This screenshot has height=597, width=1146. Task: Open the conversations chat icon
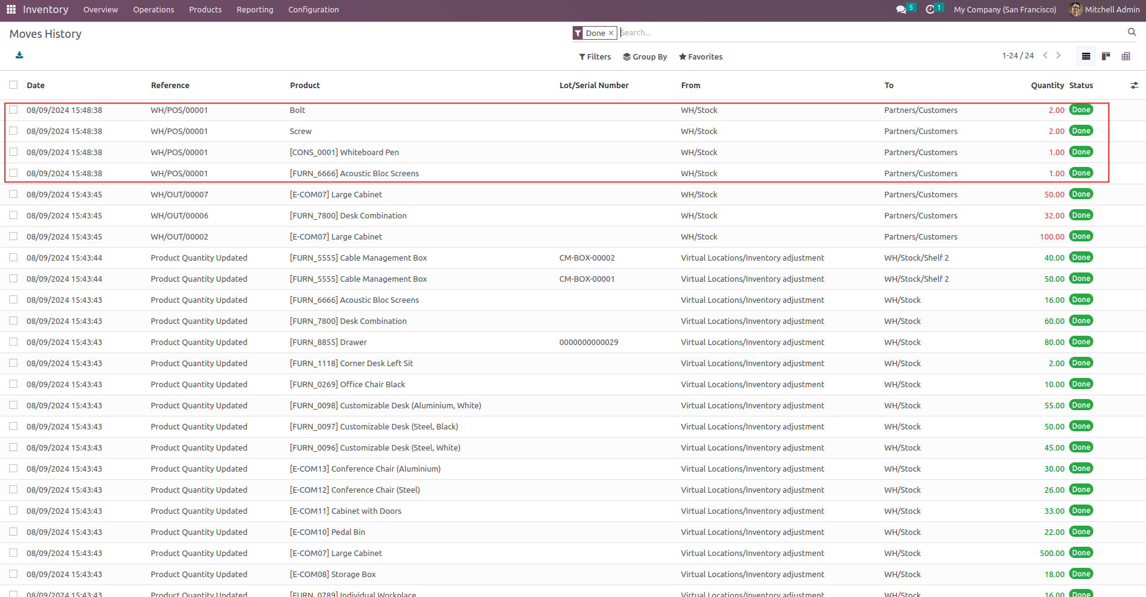[901, 10]
